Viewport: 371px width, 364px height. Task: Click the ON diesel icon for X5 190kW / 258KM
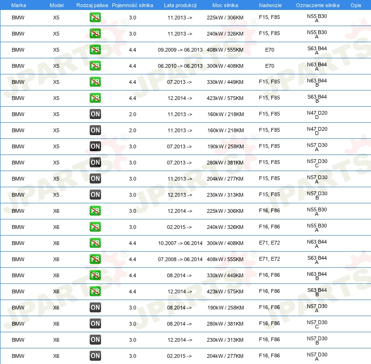95,146
